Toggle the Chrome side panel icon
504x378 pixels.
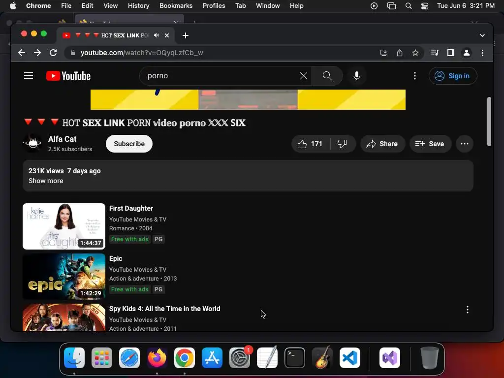tap(451, 53)
